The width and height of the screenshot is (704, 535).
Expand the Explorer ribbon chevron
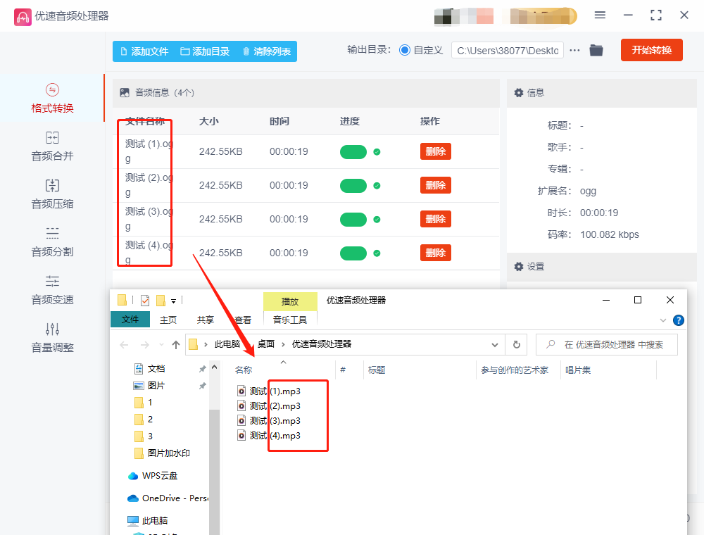pos(662,320)
